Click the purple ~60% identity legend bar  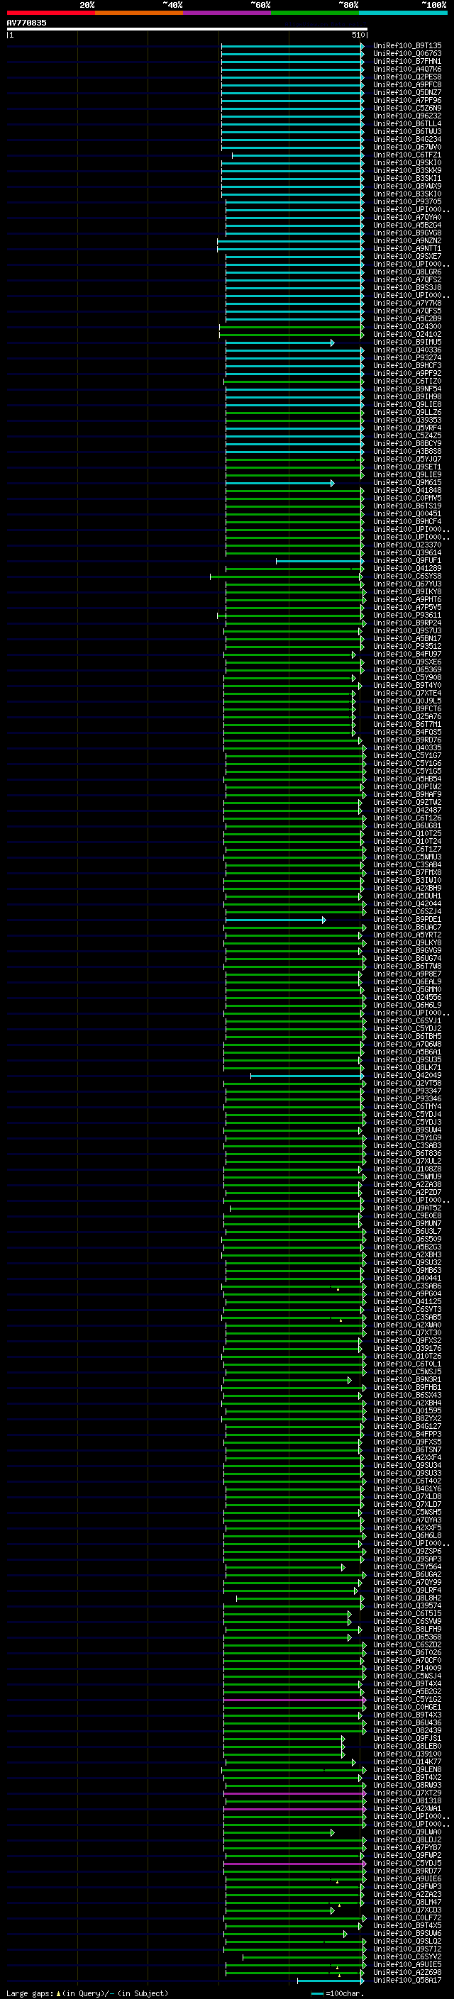[228, 13]
